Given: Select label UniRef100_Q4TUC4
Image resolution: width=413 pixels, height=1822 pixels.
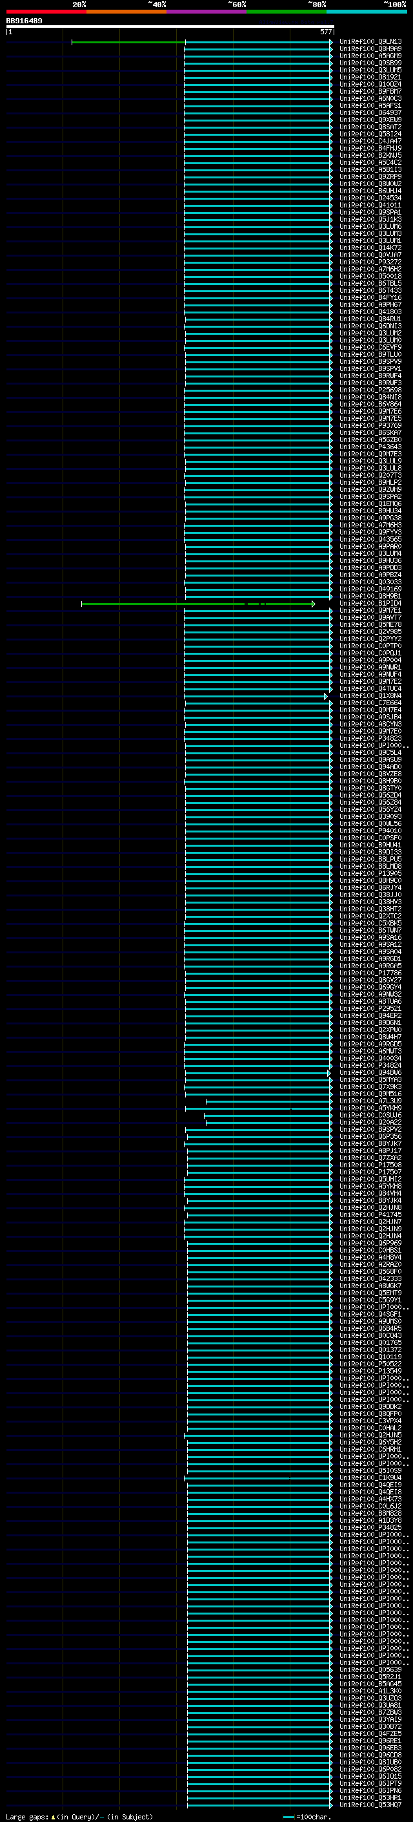Looking at the screenshot, I should click(x=370, y=688).
